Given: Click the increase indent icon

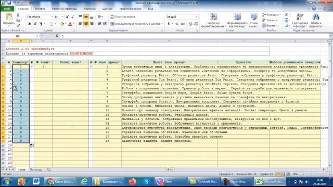Looking at the screenshot, I should coord(105,24).
